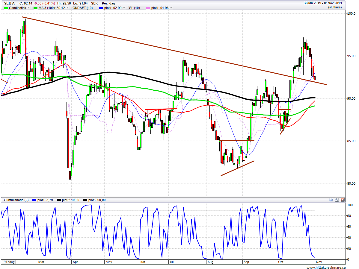Click the blue GKRAFT plot1 color swatch
This screenshot has width=359, height=269.
[x=101, y=8]
